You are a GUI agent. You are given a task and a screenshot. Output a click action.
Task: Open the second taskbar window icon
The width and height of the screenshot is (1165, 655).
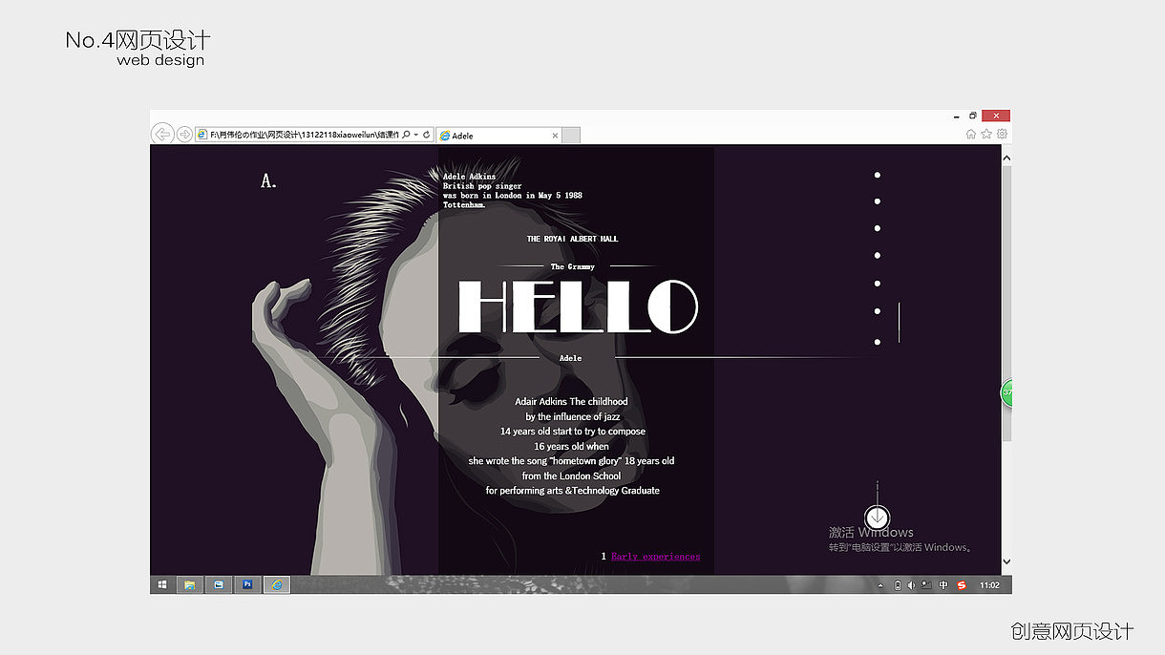pos(219,584)
